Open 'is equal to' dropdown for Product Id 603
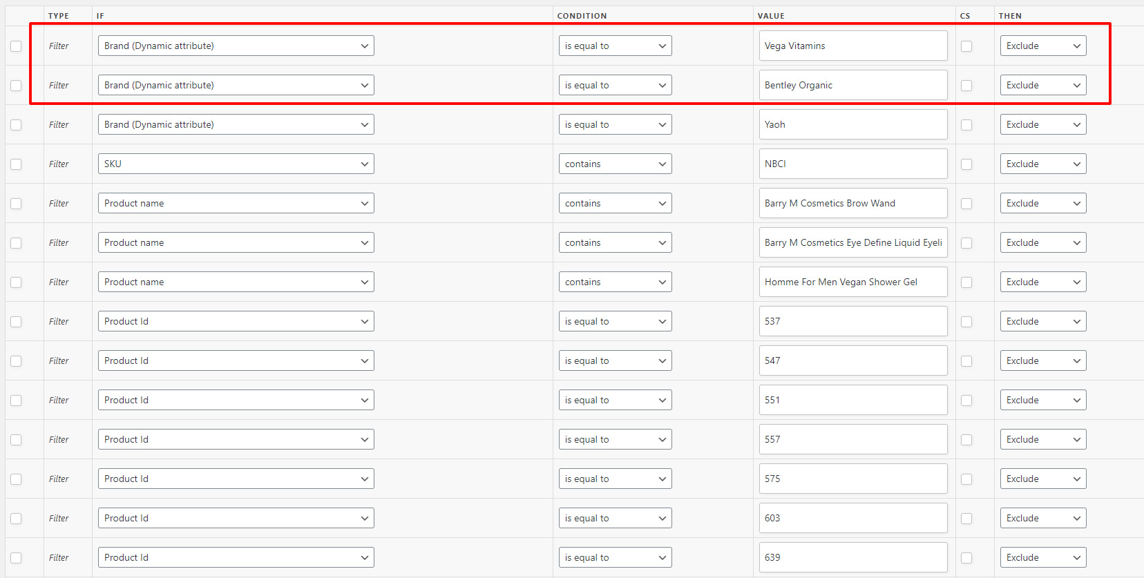Screen dimensions: 1144x578 tap(616, 518)
